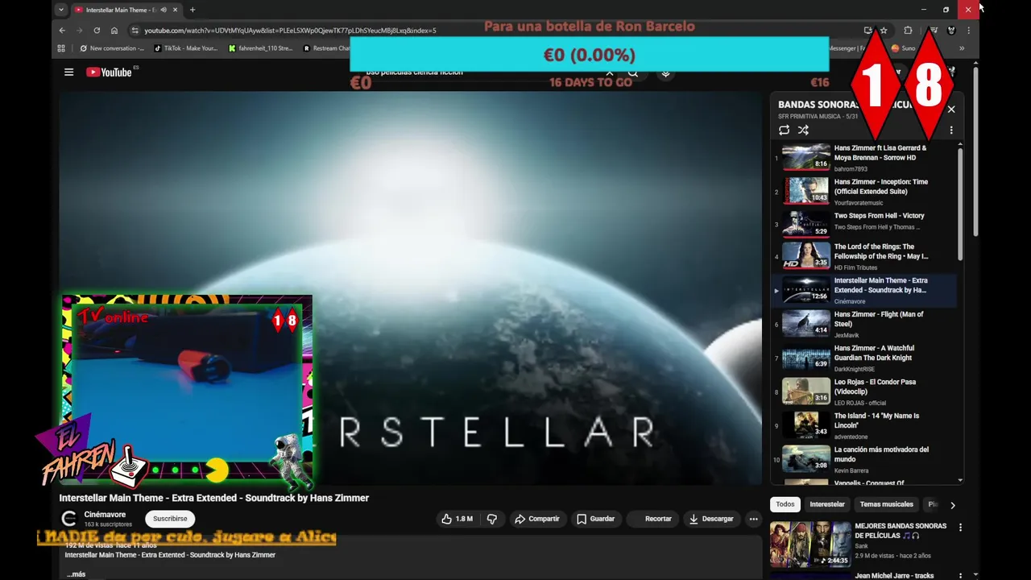Open the tab search dropdown arrow
Viewport: 1031px width, 580px height.
pyautogui.click(x=61, y=10)
